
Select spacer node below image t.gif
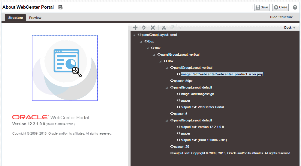click(185, 100)
